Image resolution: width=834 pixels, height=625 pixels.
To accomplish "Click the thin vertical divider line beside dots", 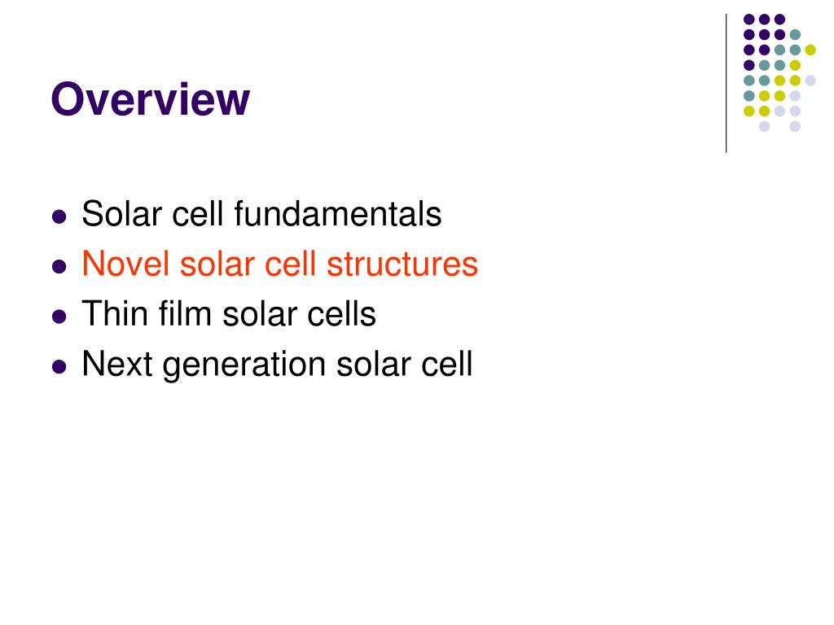I will tap(726, 84).
